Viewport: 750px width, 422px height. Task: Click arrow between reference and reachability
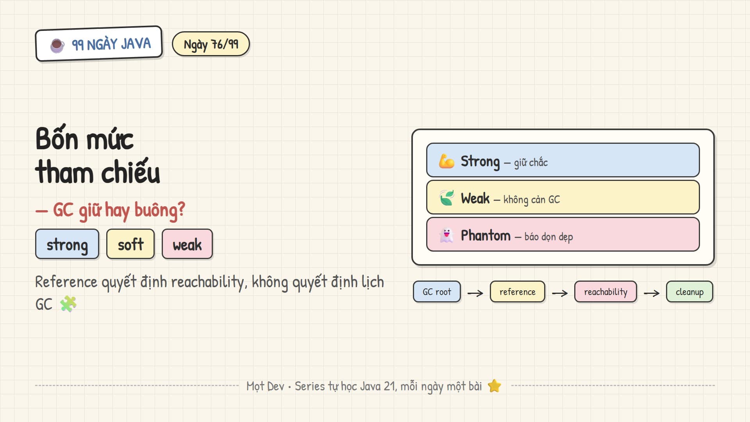tap(560, 293)
